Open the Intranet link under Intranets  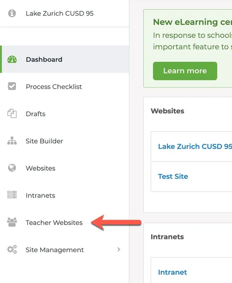tap(172, 272)
